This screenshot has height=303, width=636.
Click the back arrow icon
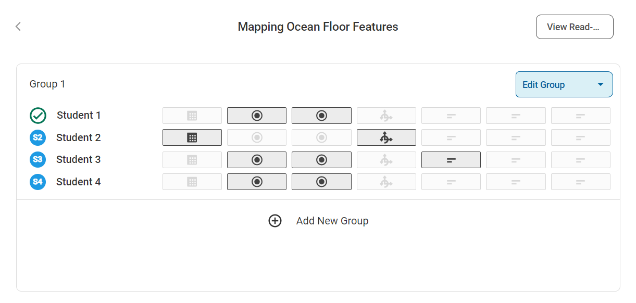coord(18,27)
